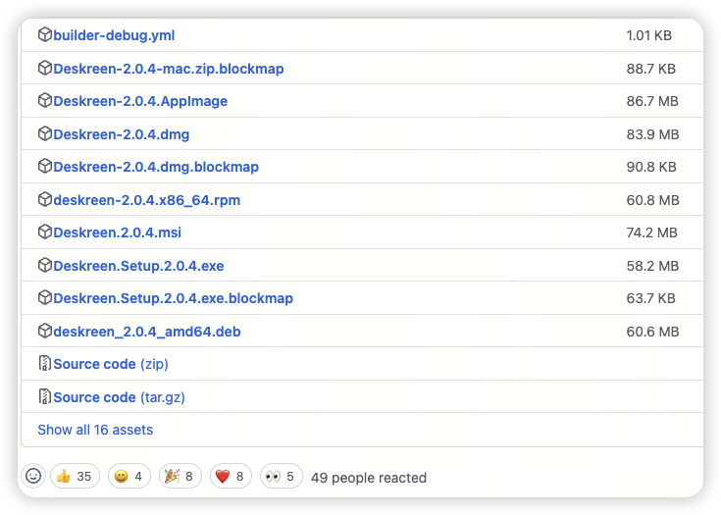Toggle the thumbs up reaction with 35
The image size is (721, 515).
pyautogui.click(x=74, y=477)
